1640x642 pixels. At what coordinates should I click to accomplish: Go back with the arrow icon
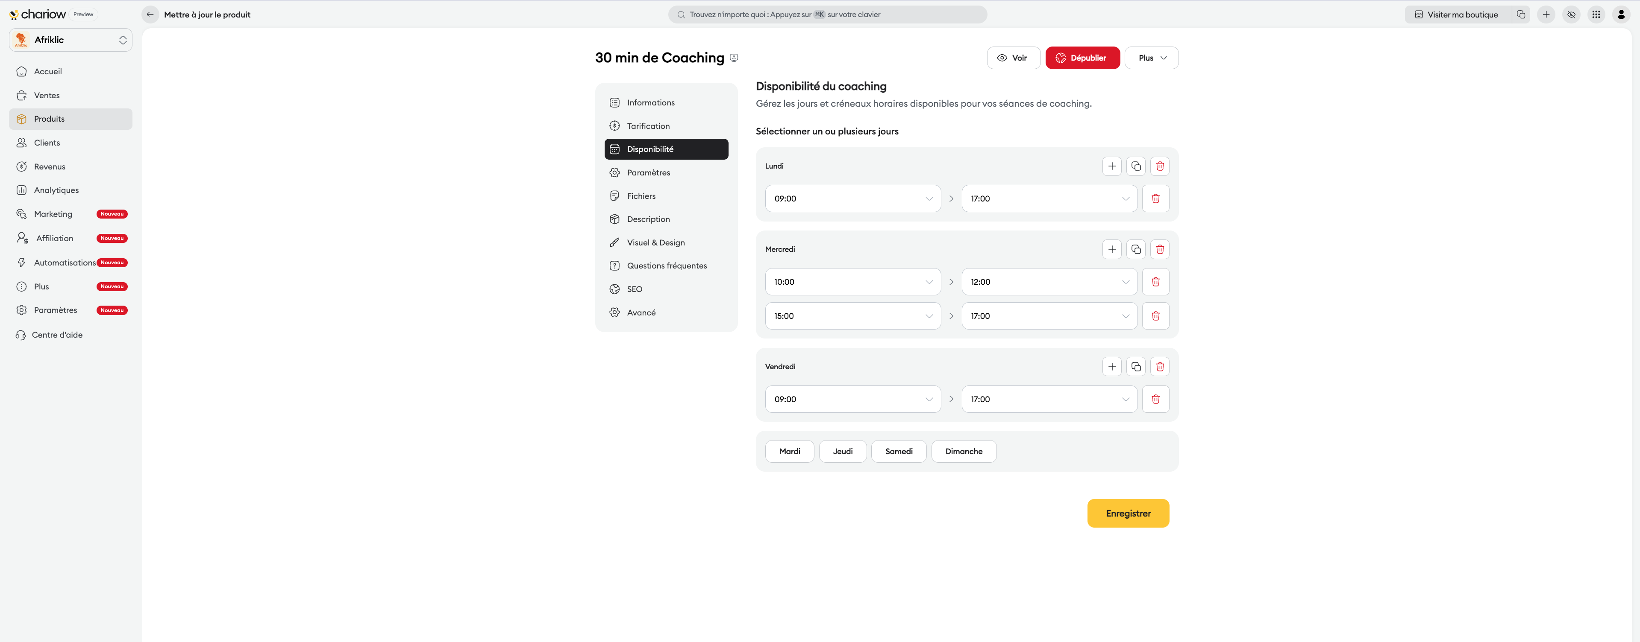[150, 15]
